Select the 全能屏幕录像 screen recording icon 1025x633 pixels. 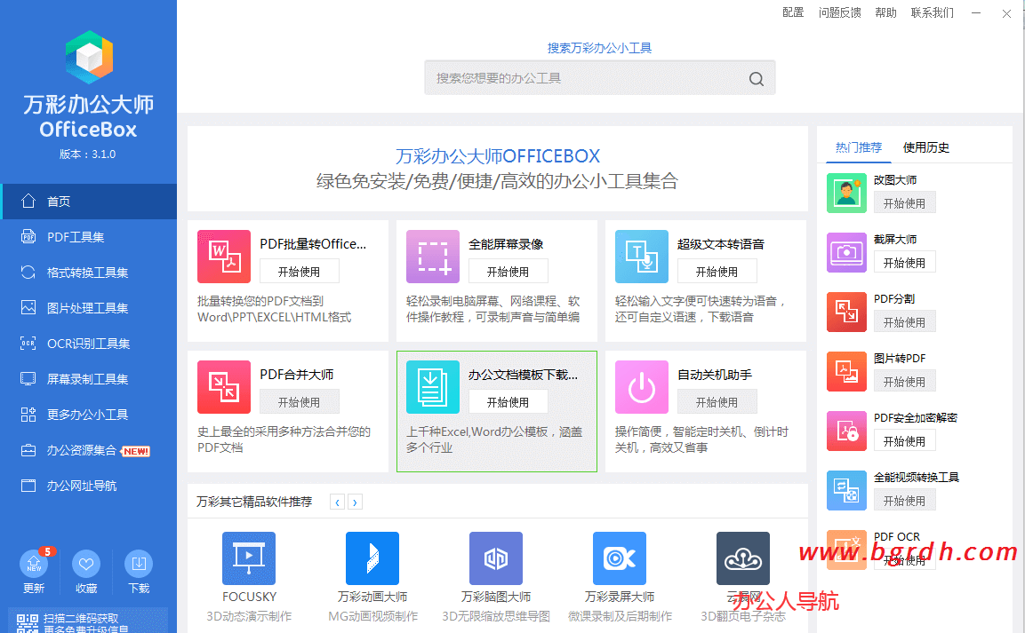(432, 257)
